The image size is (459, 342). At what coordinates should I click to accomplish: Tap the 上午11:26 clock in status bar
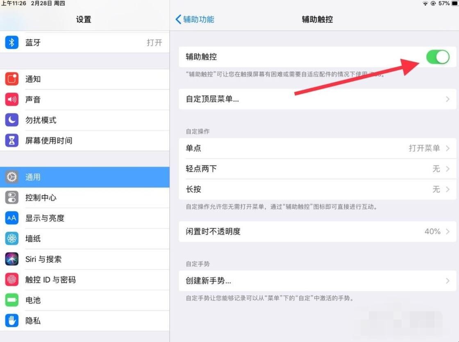pos(14,4)
